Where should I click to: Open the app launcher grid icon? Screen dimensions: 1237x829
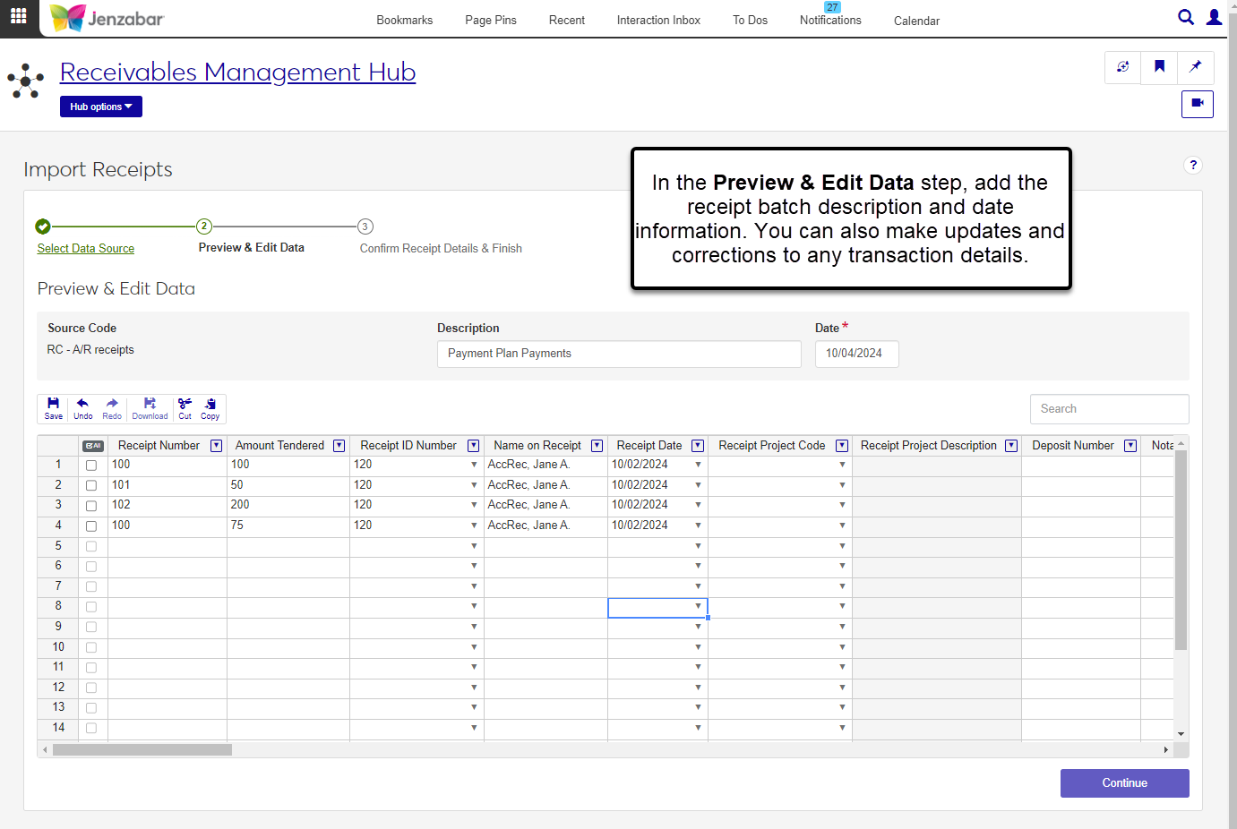click(19, 16)
